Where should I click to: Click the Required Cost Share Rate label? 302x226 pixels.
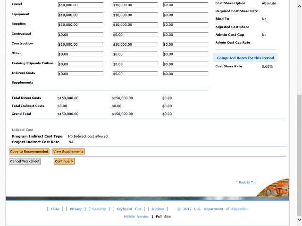click(236, 11)
